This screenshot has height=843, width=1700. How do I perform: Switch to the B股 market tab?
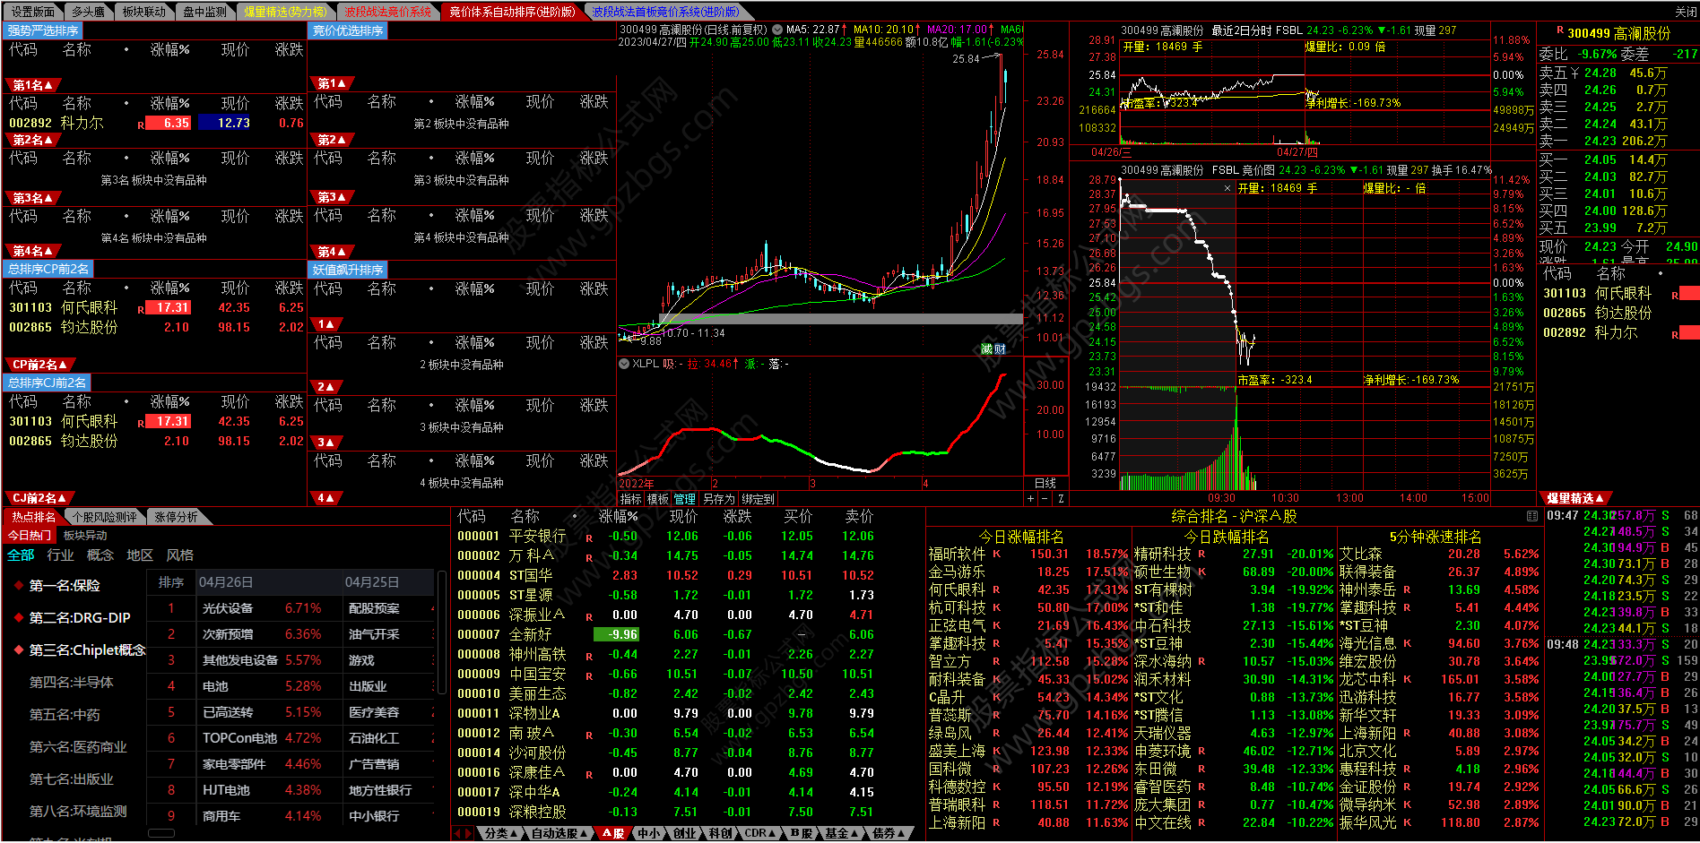click(x=801, y=833)
